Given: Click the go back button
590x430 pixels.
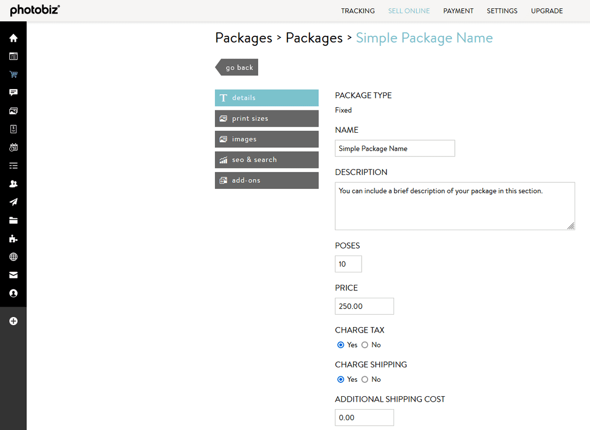Looking at the screenshot, I should [239, 67].
